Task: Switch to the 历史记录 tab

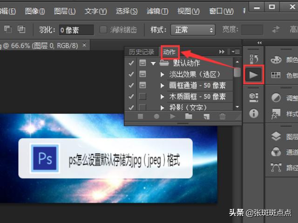Action: [x=142, y=52]
